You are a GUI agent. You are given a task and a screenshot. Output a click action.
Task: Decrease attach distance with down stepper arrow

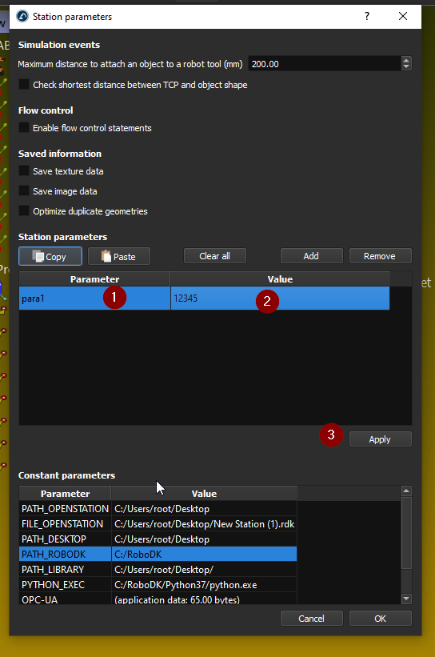pyautogui.click(x=405, y=67)
